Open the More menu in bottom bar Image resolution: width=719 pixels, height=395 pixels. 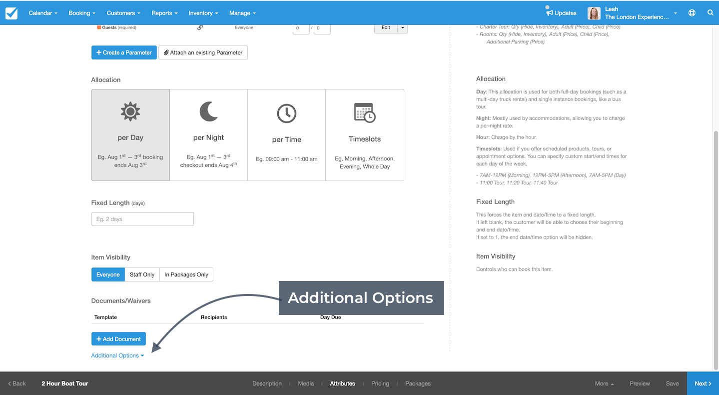point(604,383)
